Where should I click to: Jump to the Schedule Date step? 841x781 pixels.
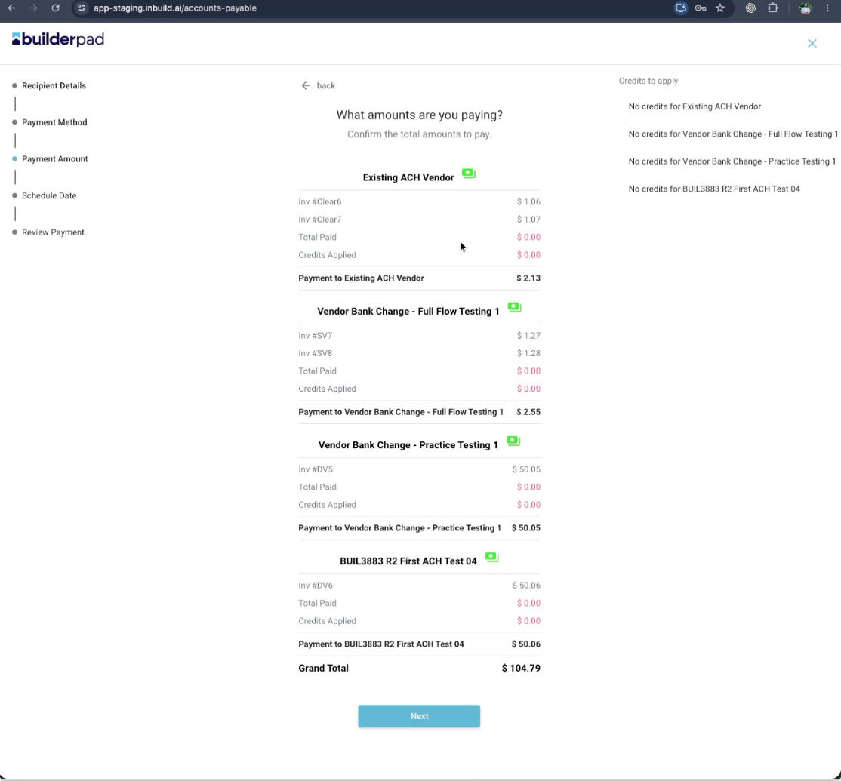[x=49, y=195]
